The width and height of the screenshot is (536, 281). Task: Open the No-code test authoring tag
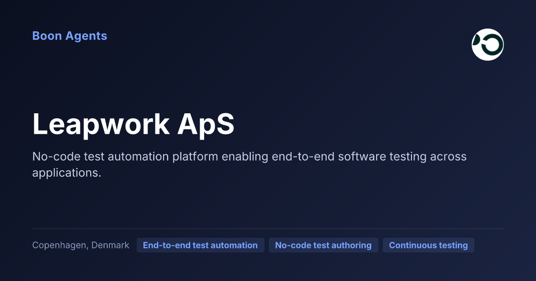[323, 245]
